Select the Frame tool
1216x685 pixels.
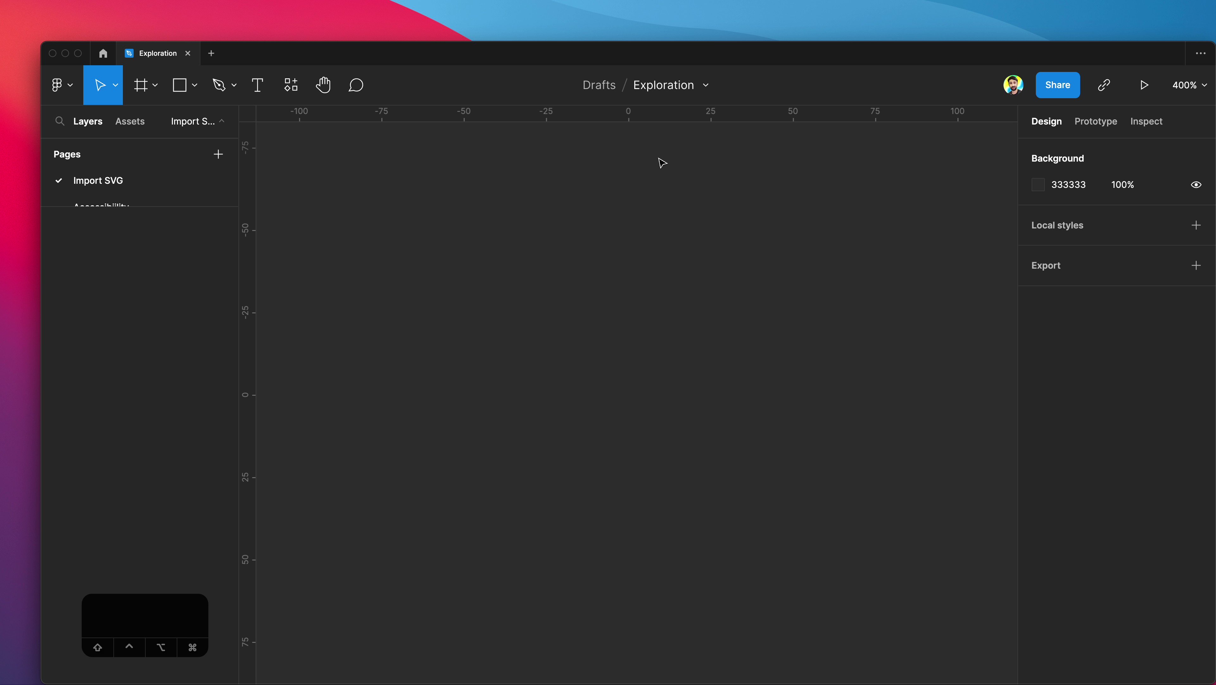[141, 85]
